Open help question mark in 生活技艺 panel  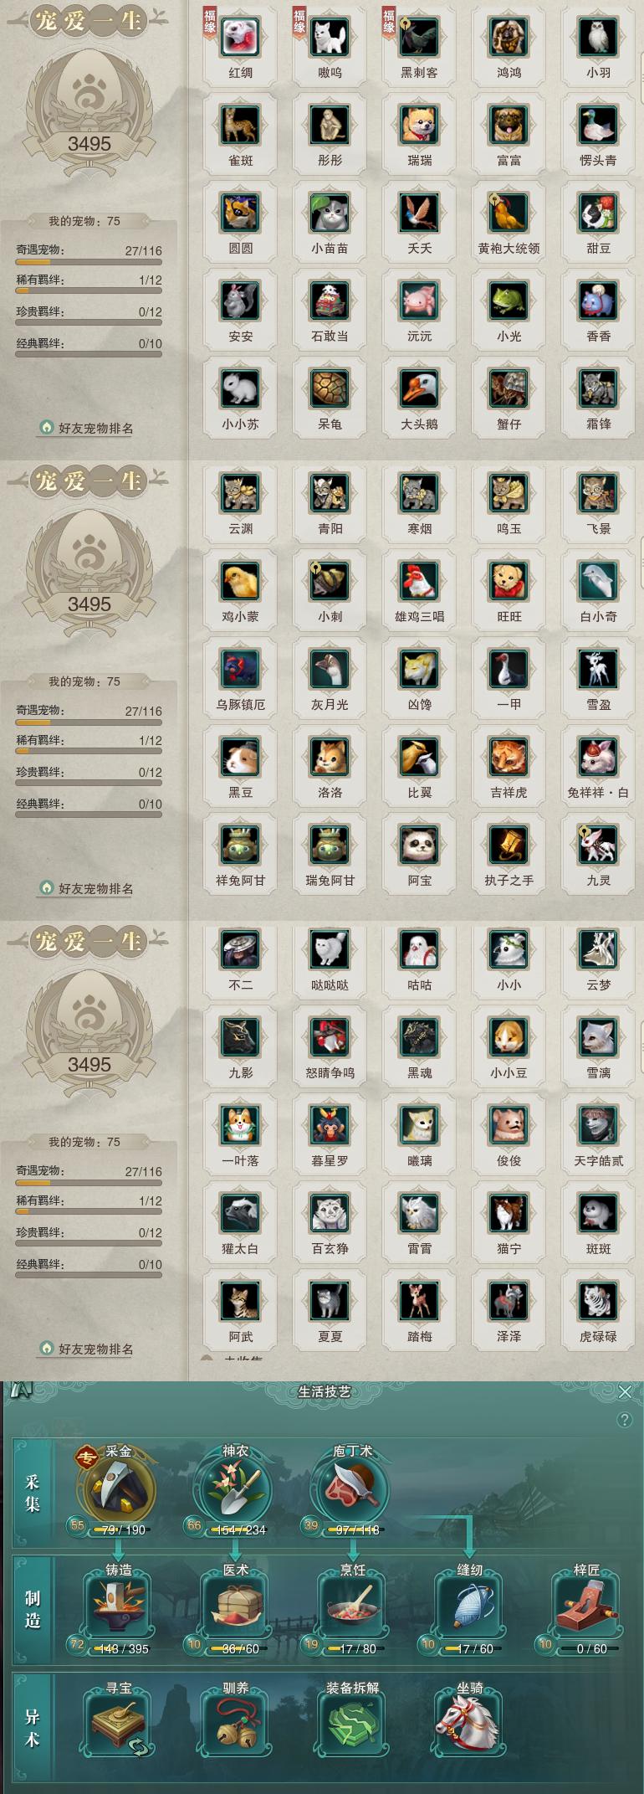tap(624, 1420)
